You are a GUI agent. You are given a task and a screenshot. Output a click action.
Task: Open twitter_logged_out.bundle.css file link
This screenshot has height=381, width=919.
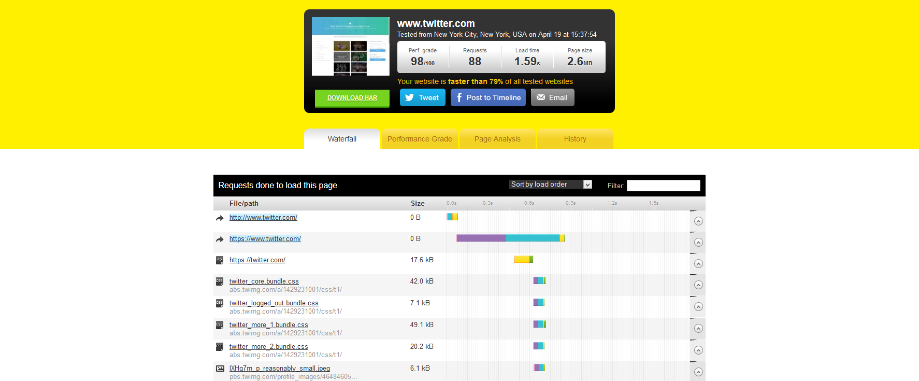(x=274, y=303)
